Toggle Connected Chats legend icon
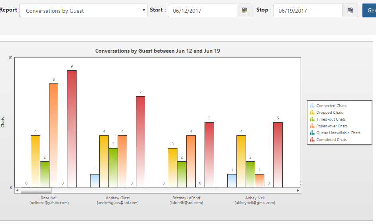The image size is (376, 224). pos(312,106)
